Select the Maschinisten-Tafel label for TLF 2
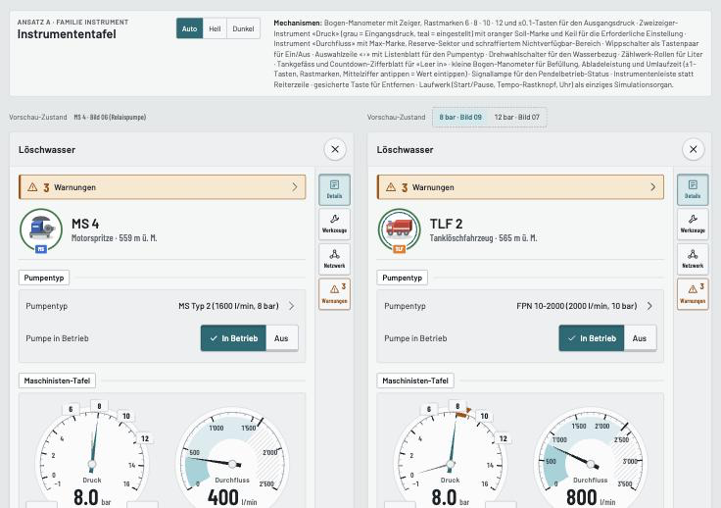This screenshot has width=721, height=508. pos(415,381)
